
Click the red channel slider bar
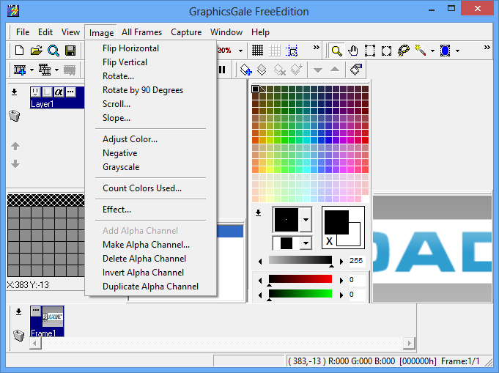tap(300, 279)
